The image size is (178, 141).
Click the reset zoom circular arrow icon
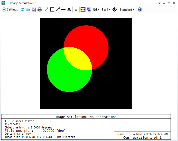(x=115, y=9)
